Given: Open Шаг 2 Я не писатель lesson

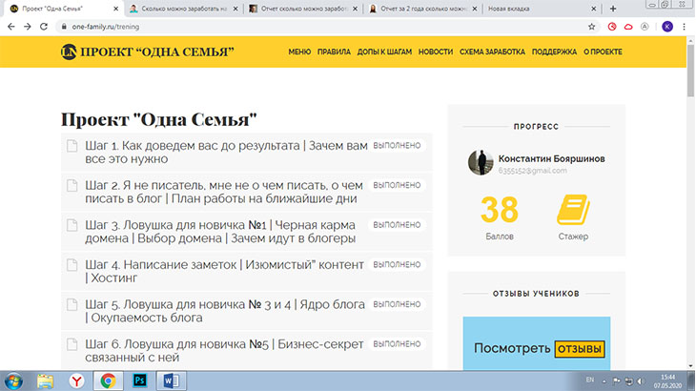Looking at the screenshot, I should [x=224, y=192].
